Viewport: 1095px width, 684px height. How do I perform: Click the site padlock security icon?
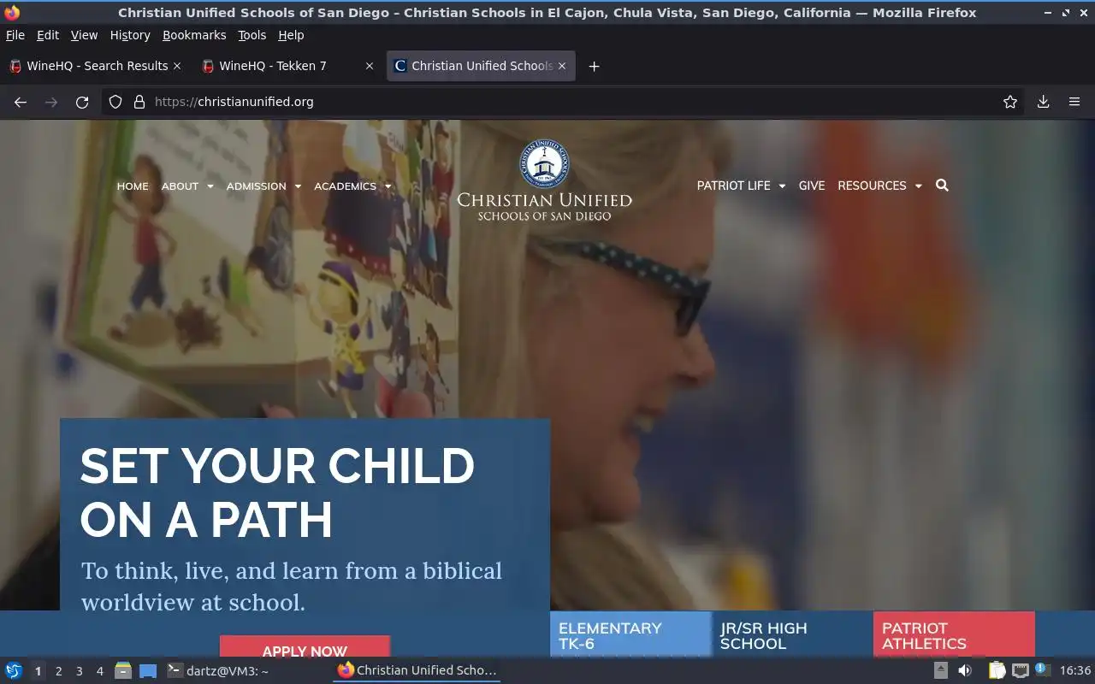[139, 102]
